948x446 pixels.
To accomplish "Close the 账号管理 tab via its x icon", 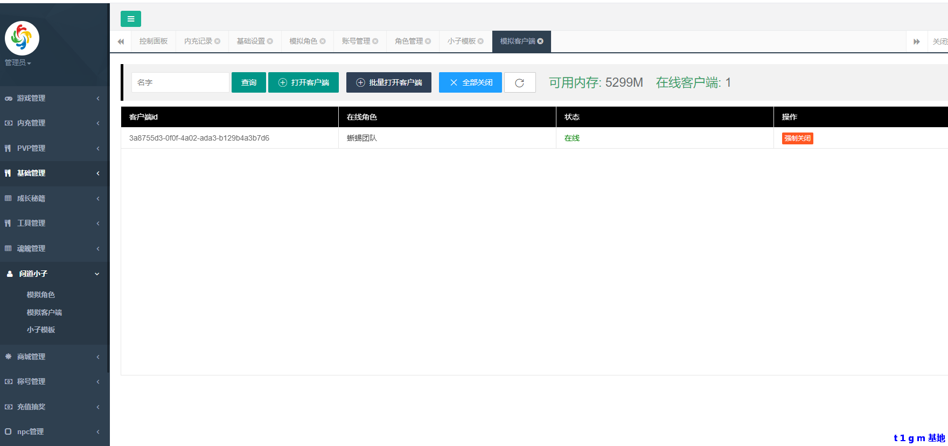I will (375, 41).
